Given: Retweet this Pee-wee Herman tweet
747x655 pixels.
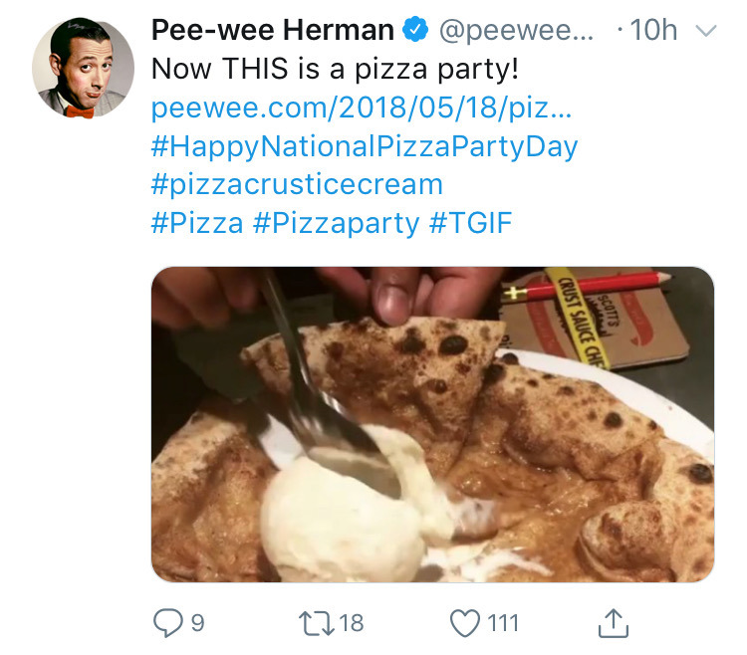Looking at the screenshot, I should click(x=319, y=623).
